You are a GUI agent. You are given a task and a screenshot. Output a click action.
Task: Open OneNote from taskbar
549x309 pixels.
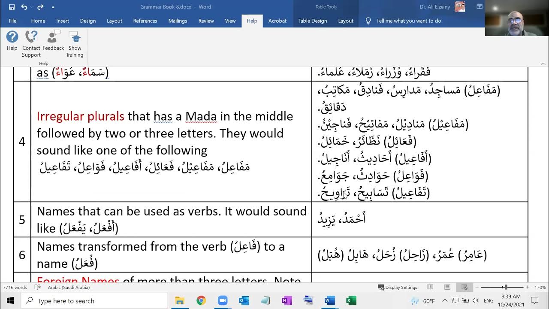point(287,300)
